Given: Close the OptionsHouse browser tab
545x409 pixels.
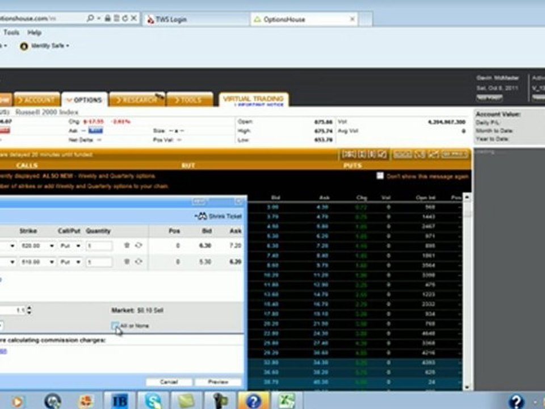Looking at the screenshot, I should coord(352,19).
